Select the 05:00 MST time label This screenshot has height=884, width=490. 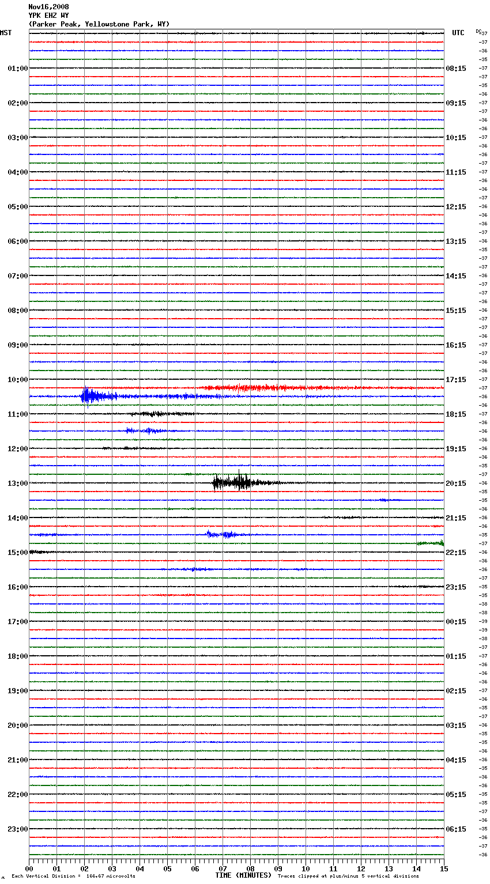[17, 207]
